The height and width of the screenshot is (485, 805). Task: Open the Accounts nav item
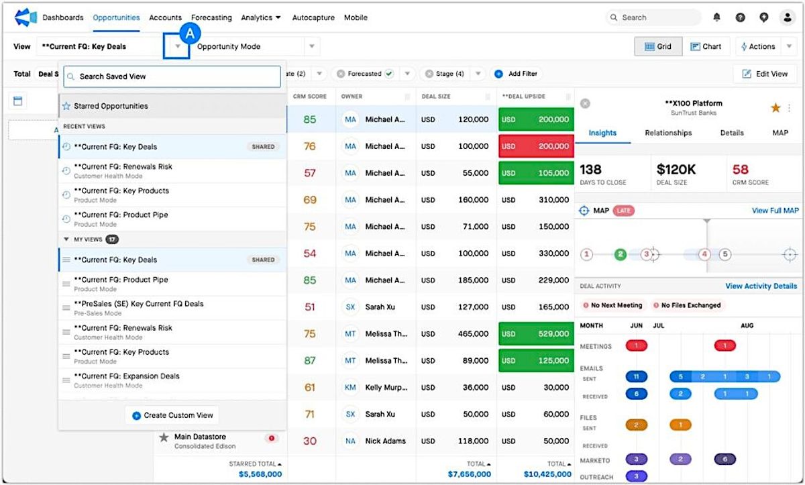pos(166,17)
